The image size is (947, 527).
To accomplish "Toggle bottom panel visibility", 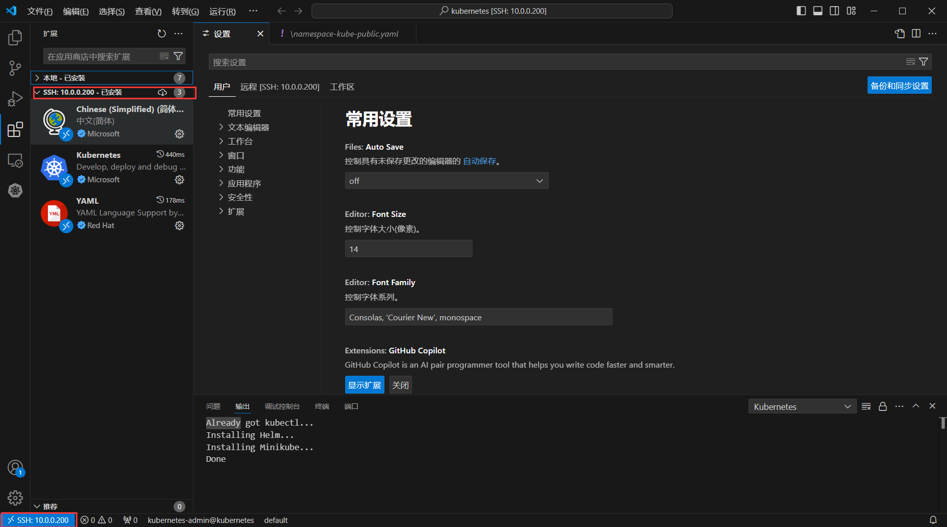I will [x=818, y=11].
